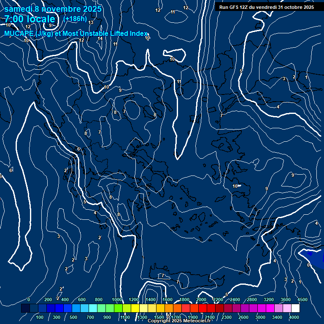Pick the light blue 600–700 legend swatch

pyautogui.click(x=84, y=308)
